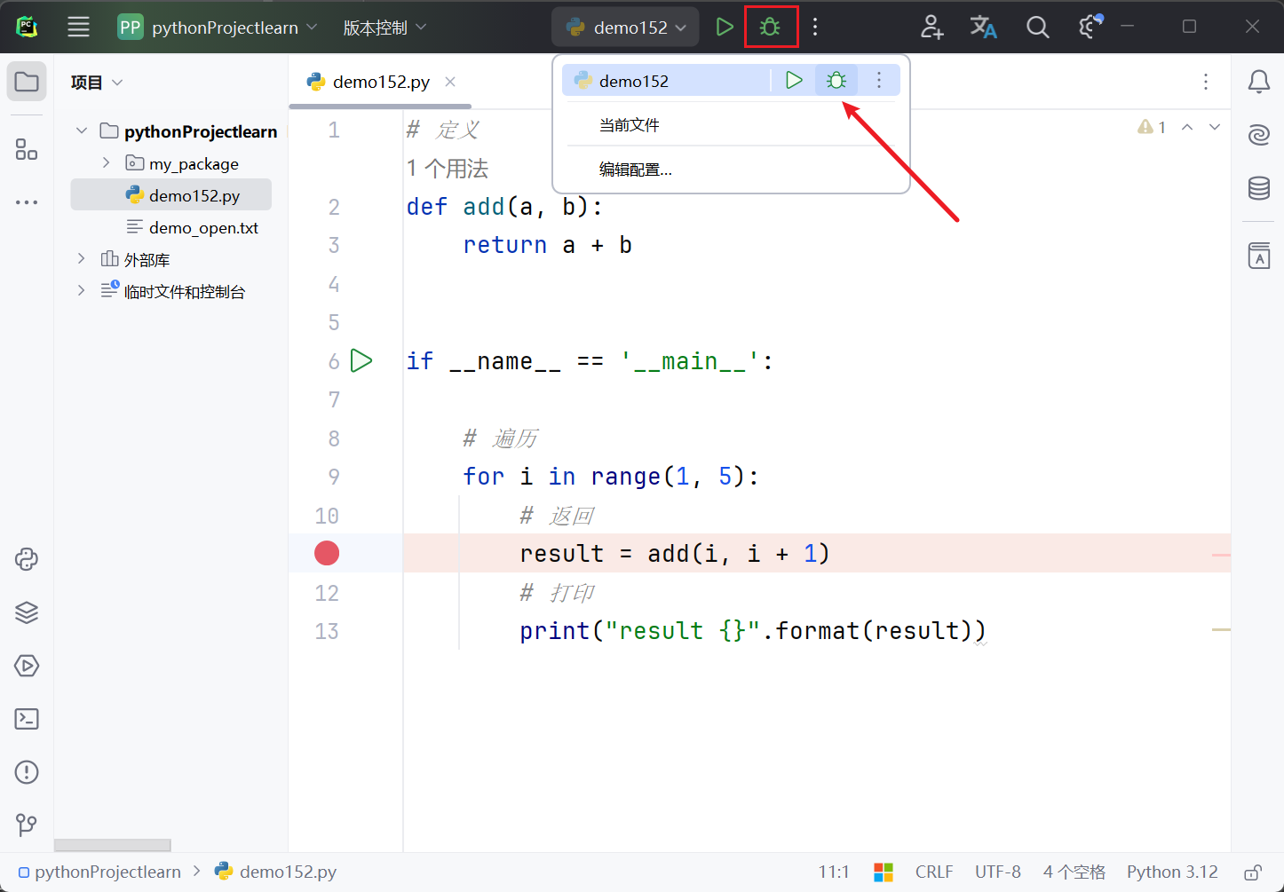Open the Services tool window
This screenshot has width=1284, height=892.
click(27, 666)
